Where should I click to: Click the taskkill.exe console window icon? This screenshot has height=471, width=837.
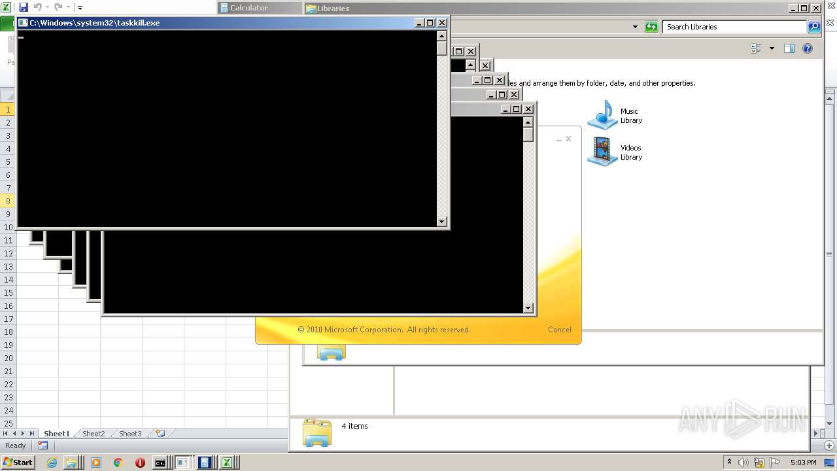23,23
